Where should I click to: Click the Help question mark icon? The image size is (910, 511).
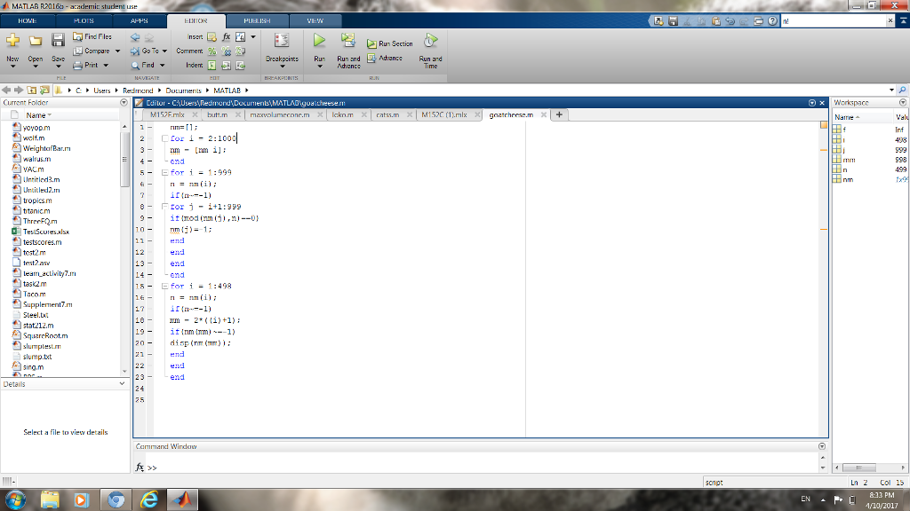(x=772, y=21)
